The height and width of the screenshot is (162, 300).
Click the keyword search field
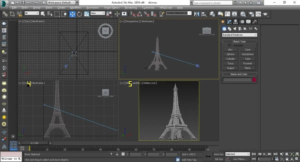coord(212,3)
